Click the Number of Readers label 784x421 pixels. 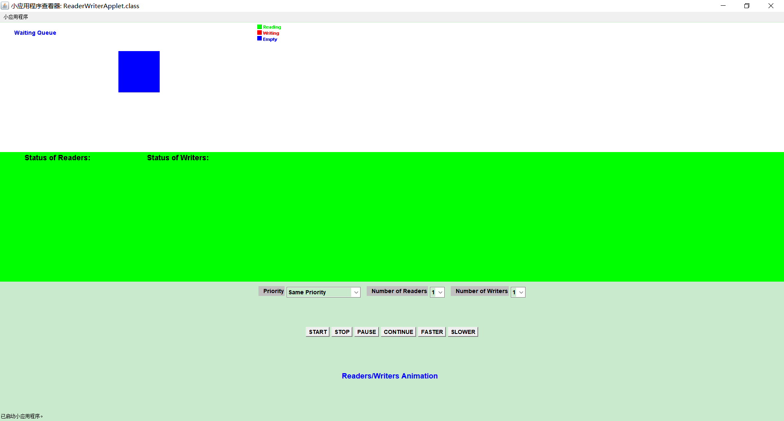[398, 291]
